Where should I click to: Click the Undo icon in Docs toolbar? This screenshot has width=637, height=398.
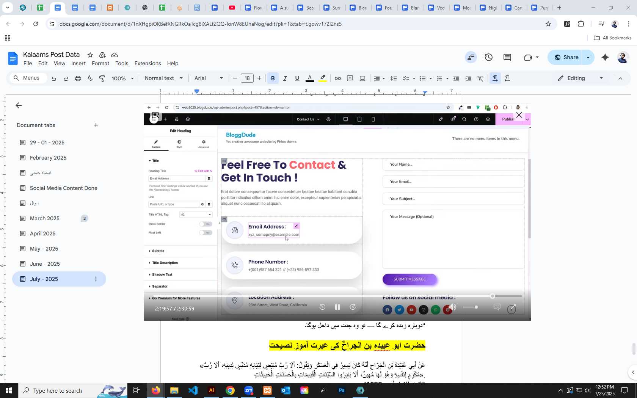[x=54, y=78]
